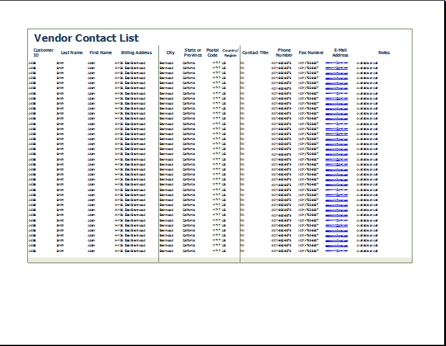Select the State or Province header

tap(193, 52)
